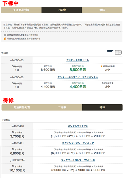123x178 pixels.
Task: Click the desired quantity 3个
Action: point(107,70)
